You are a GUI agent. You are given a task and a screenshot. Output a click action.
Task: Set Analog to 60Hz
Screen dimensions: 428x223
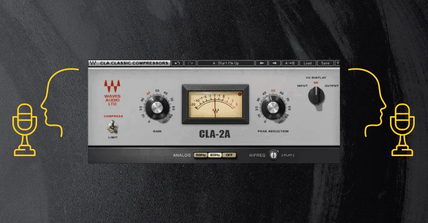215,155
